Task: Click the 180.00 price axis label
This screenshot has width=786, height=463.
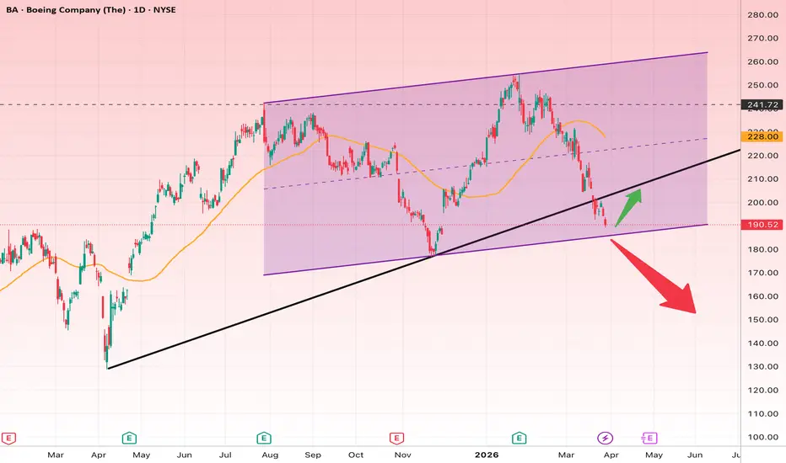Action: pos(762,249)
